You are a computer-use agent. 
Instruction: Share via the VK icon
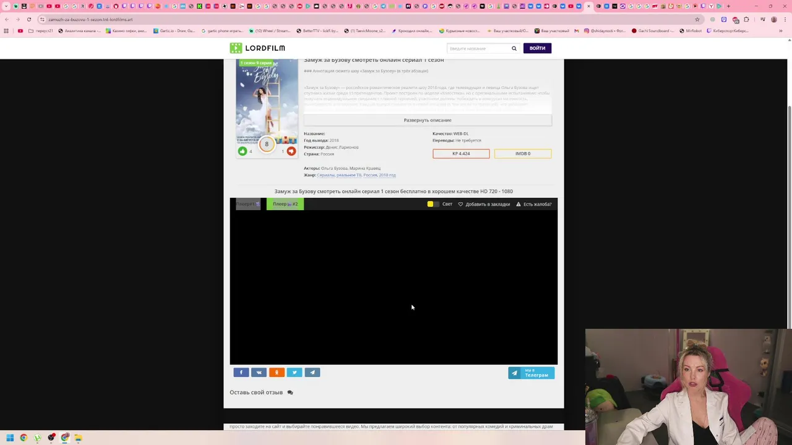click(x=259, y=372)
